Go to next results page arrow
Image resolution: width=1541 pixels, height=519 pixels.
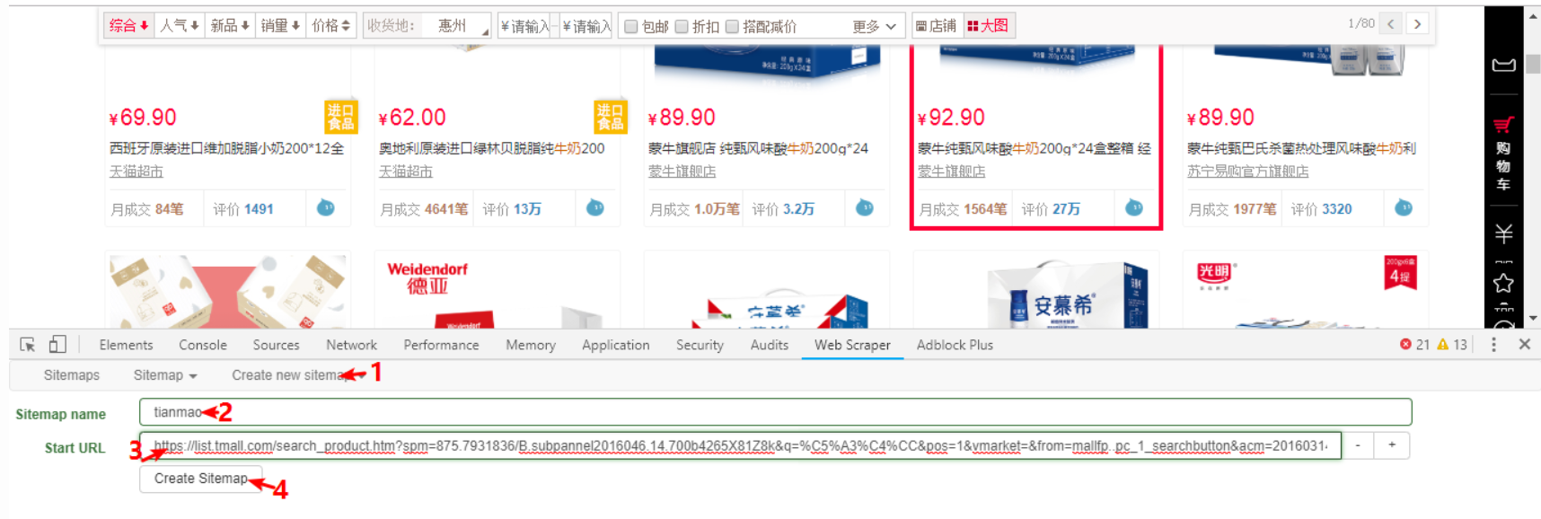pos(1417,24)
